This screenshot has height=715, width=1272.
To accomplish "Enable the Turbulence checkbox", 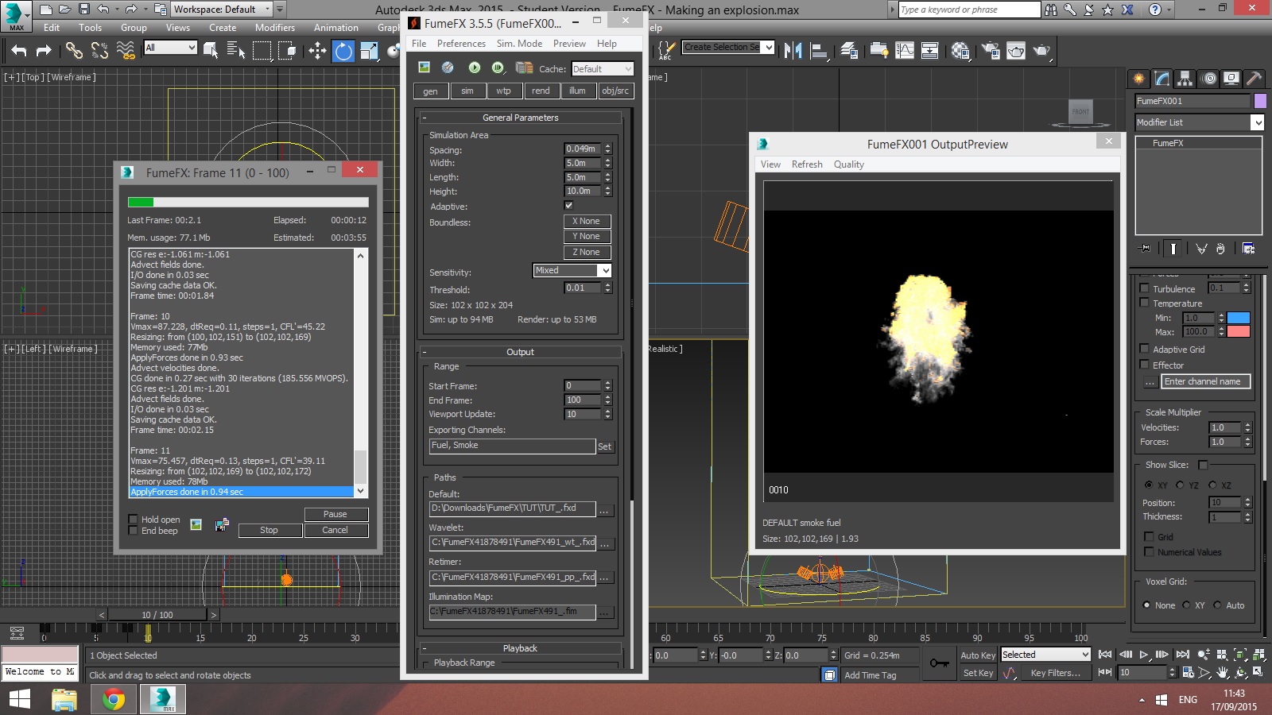I will point(1144,288).
